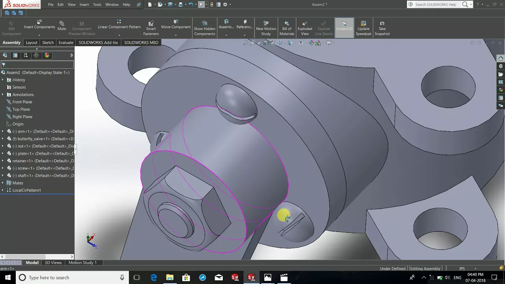The image size is (505, 284).
Task: Click the IPS units status entry
Action: (462, 269)
